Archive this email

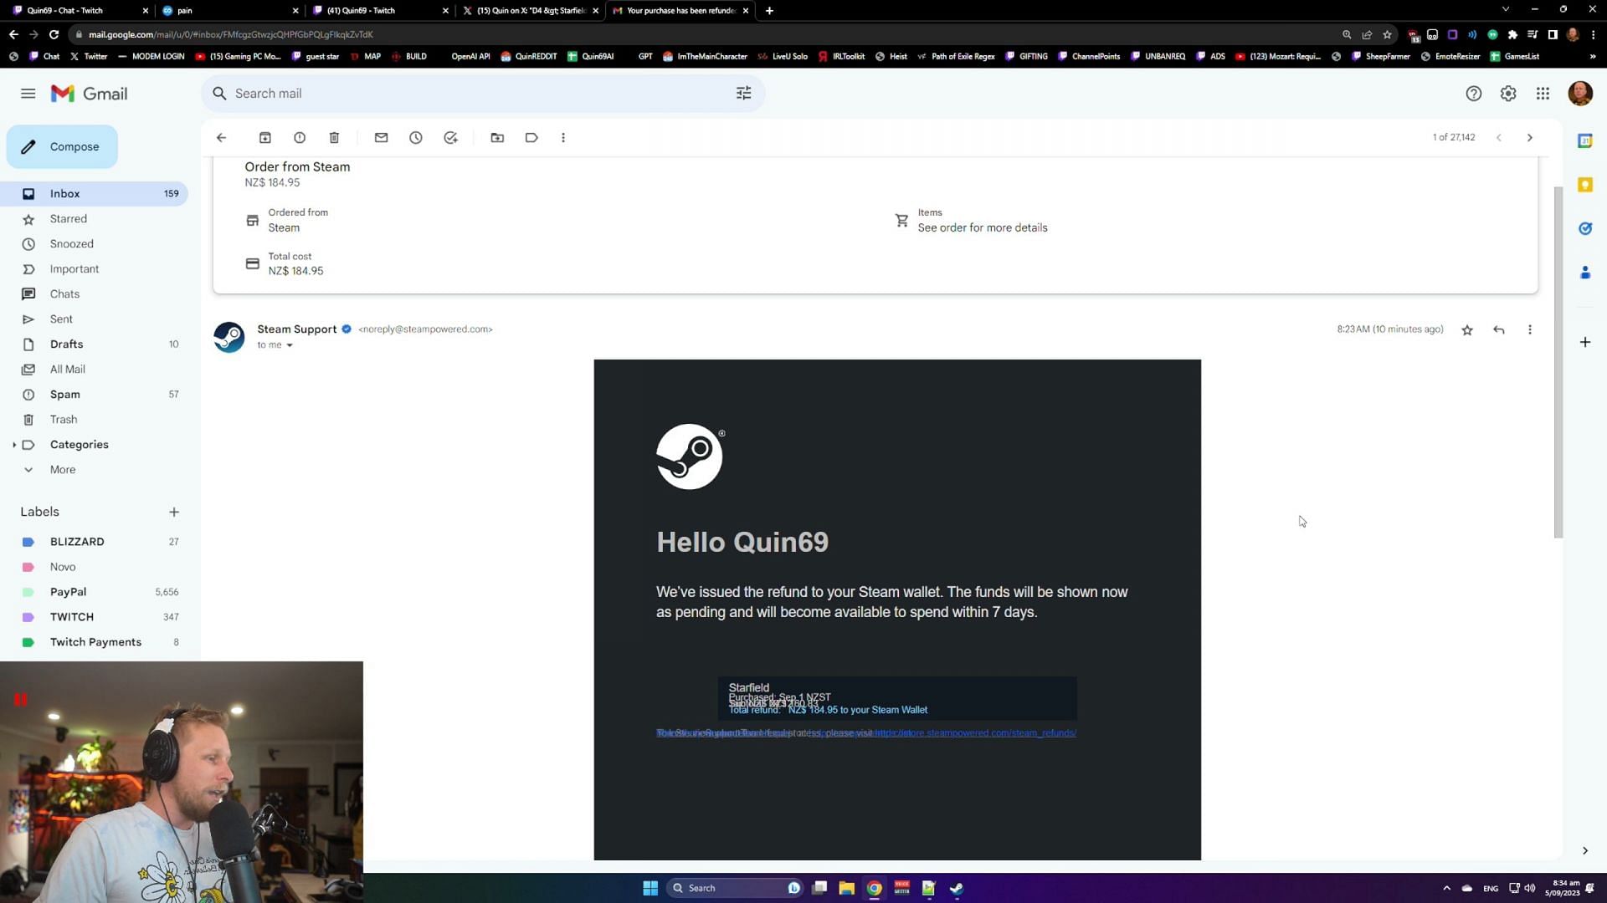point(264,138)
